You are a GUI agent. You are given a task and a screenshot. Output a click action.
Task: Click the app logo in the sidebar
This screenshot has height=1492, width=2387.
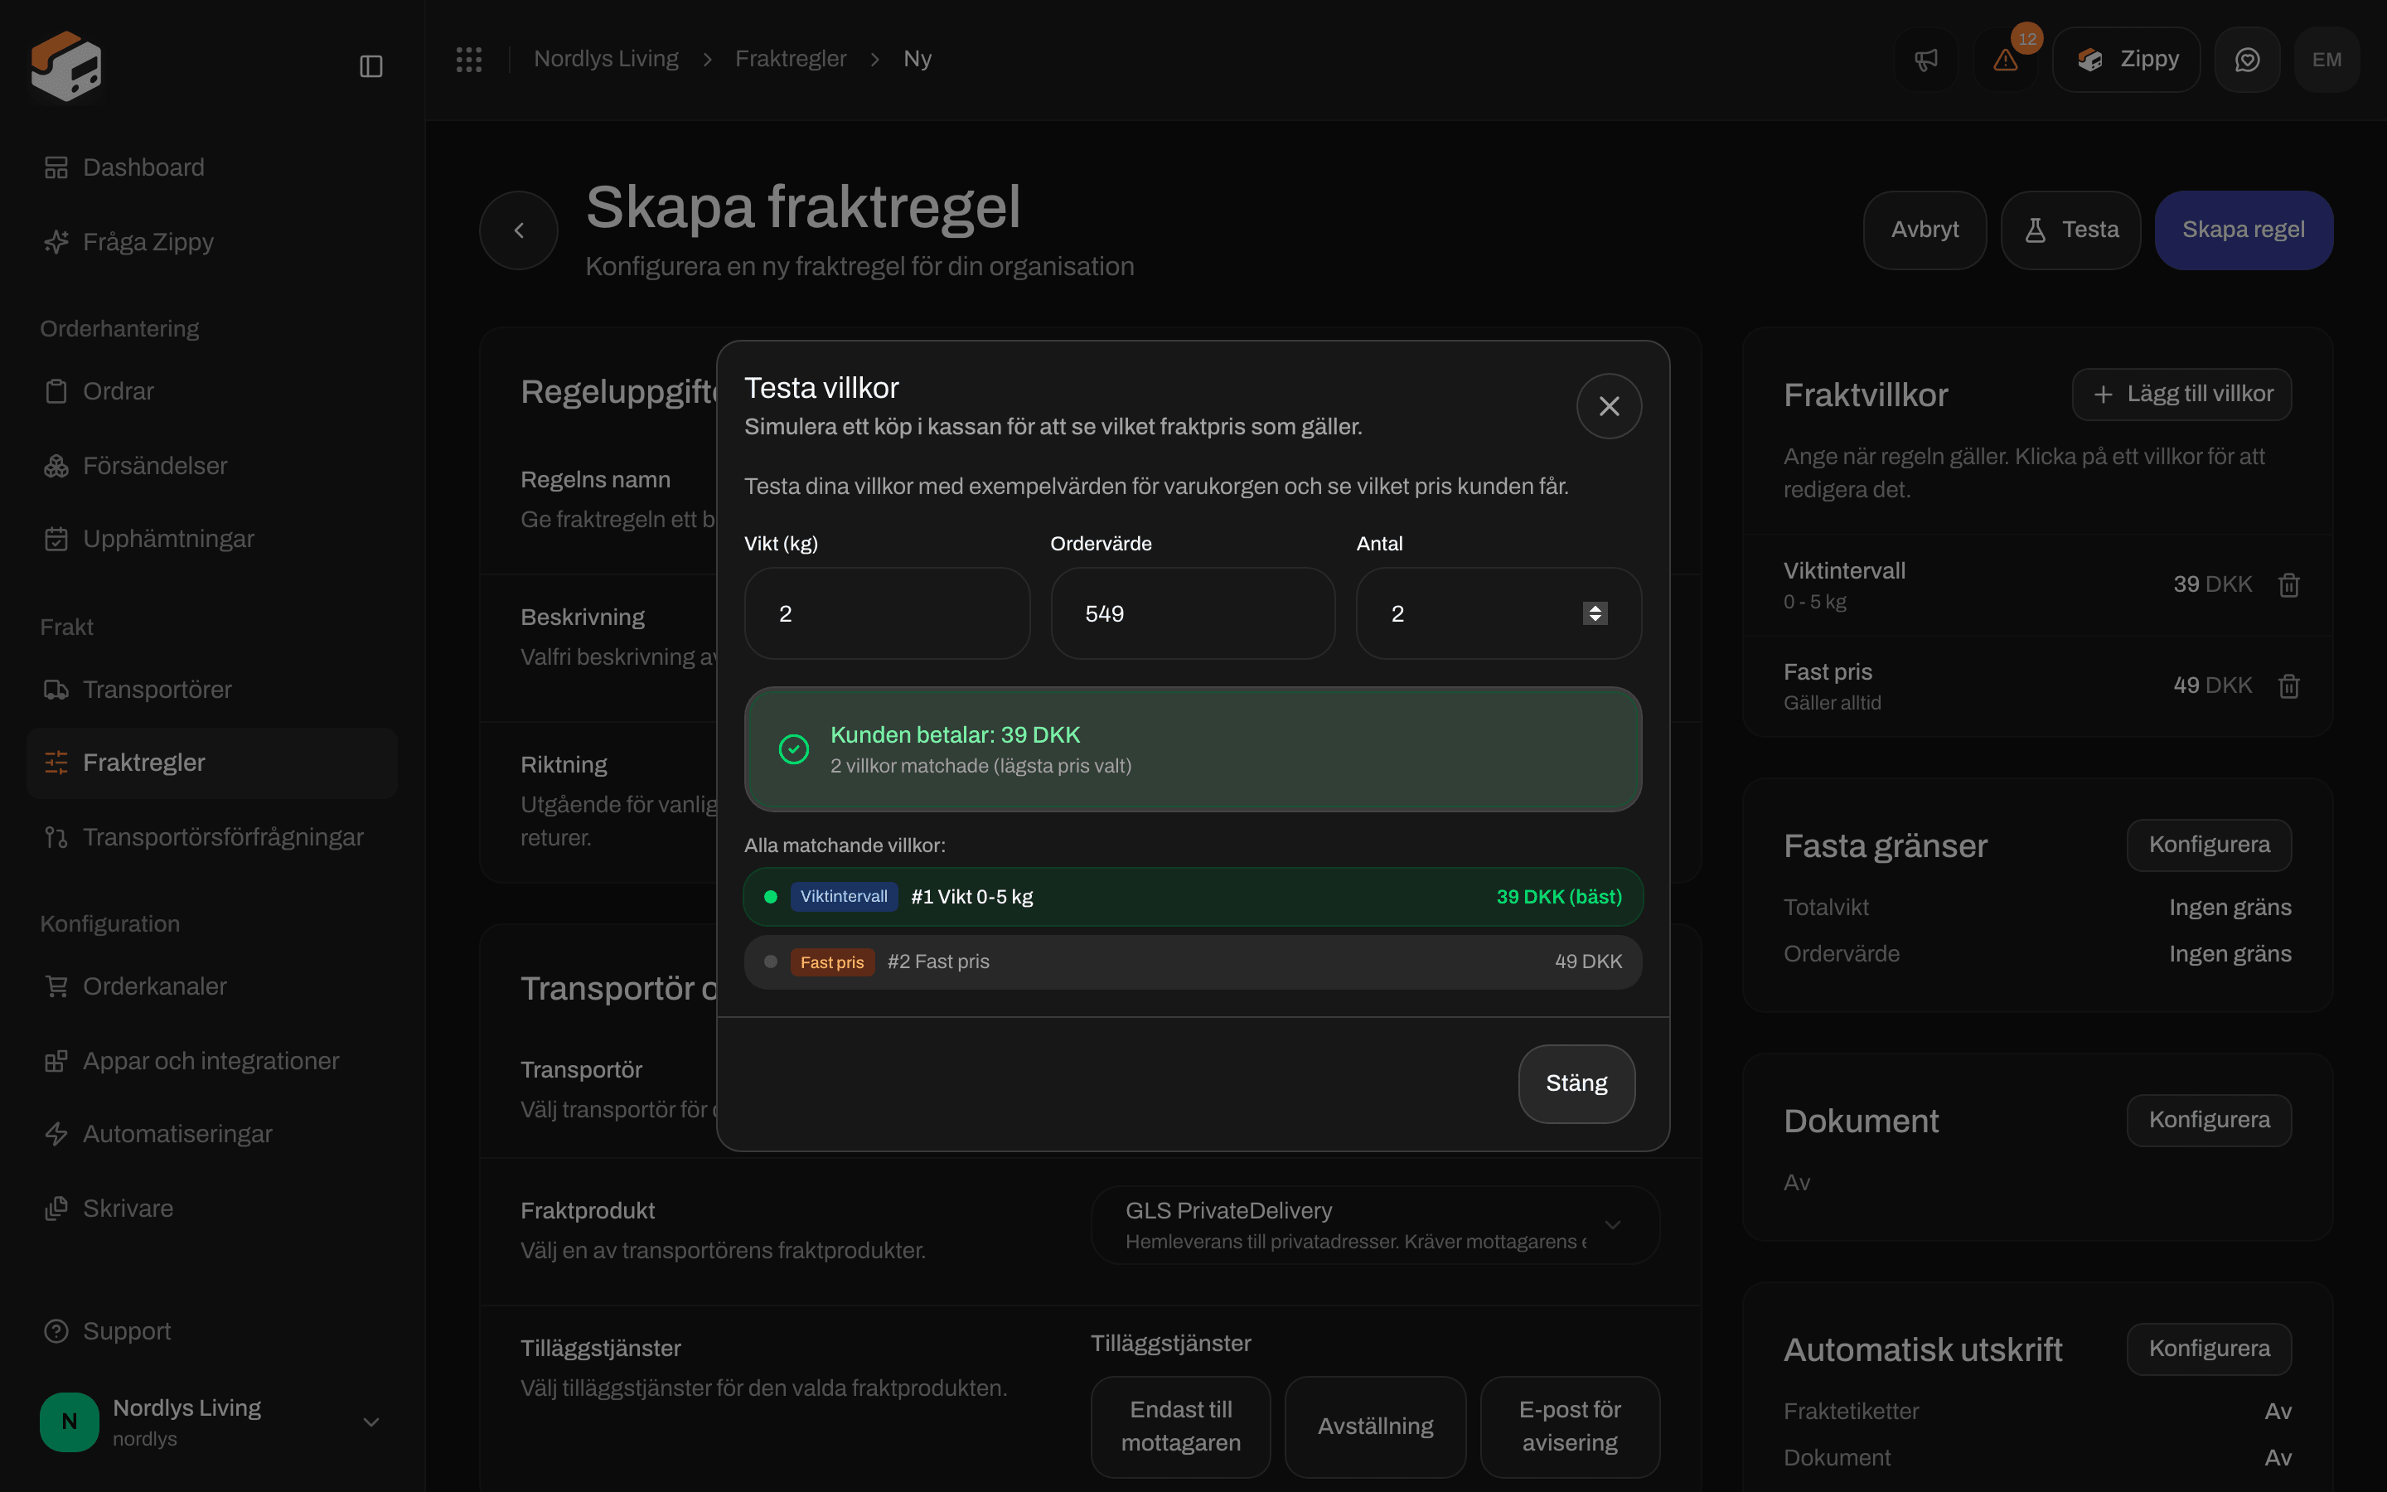(x=66, y=65)
